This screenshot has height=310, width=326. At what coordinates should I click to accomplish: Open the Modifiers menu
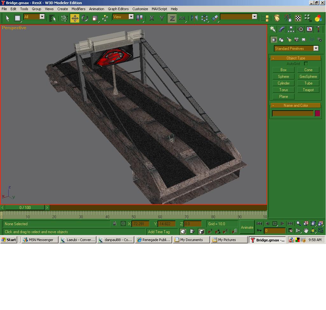pos(78,9)
